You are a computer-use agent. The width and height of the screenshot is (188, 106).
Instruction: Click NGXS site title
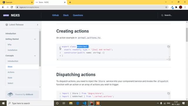tap(15, 15)
